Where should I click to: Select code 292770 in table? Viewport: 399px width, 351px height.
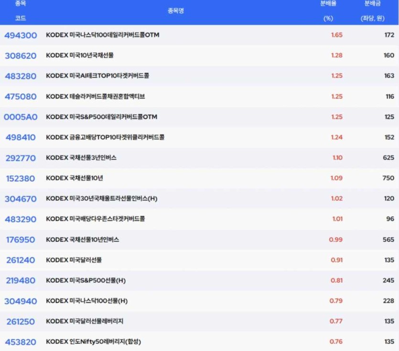click(21, 158)
